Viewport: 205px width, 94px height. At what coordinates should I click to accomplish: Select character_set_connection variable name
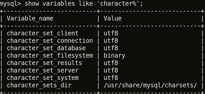(50, 41)
